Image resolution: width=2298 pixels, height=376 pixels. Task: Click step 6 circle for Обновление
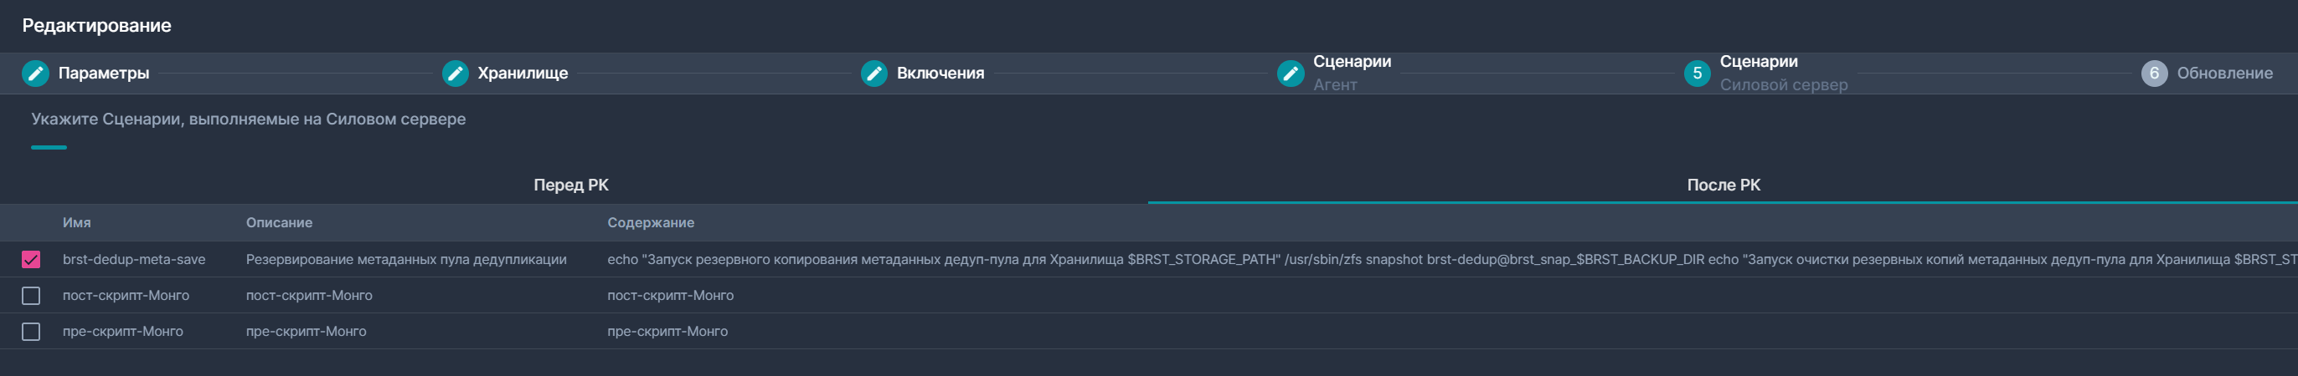2153,73
